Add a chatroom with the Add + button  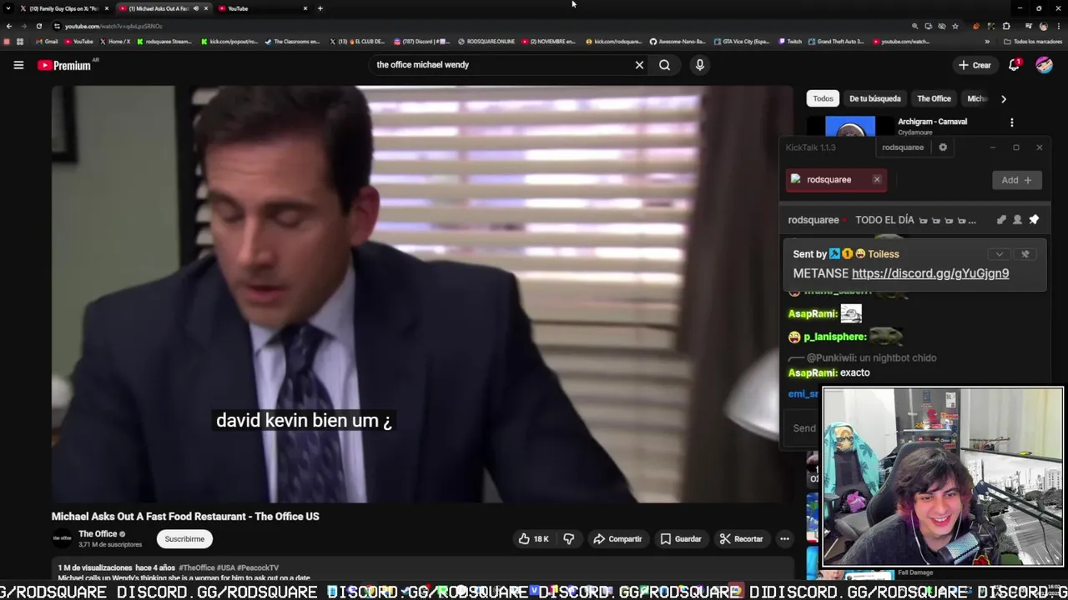(x=1016, y=180)
